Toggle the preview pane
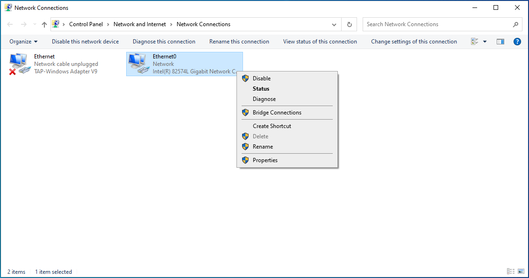Image resolution: width=529 pixels, height=278 pixels. (500, 41)
